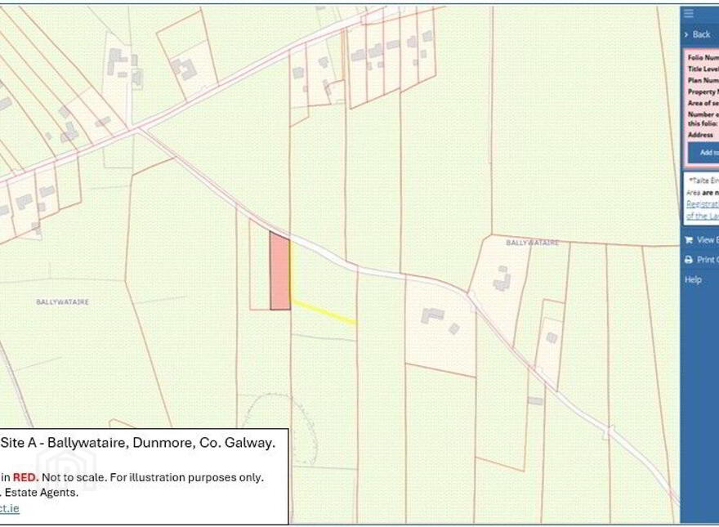Click the Plan Number label
This screenshot has width=719, height=527.
703,80
